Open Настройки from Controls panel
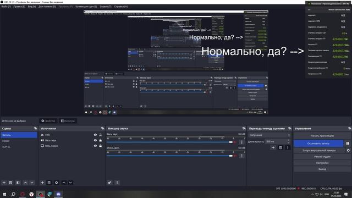The image size is (352, 198). (322, 163)
